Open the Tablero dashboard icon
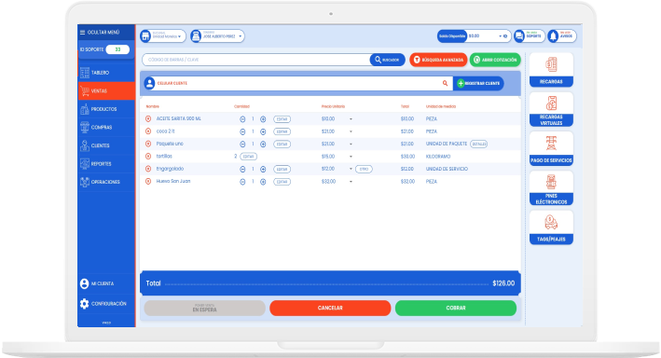 [x=85, y=73]
